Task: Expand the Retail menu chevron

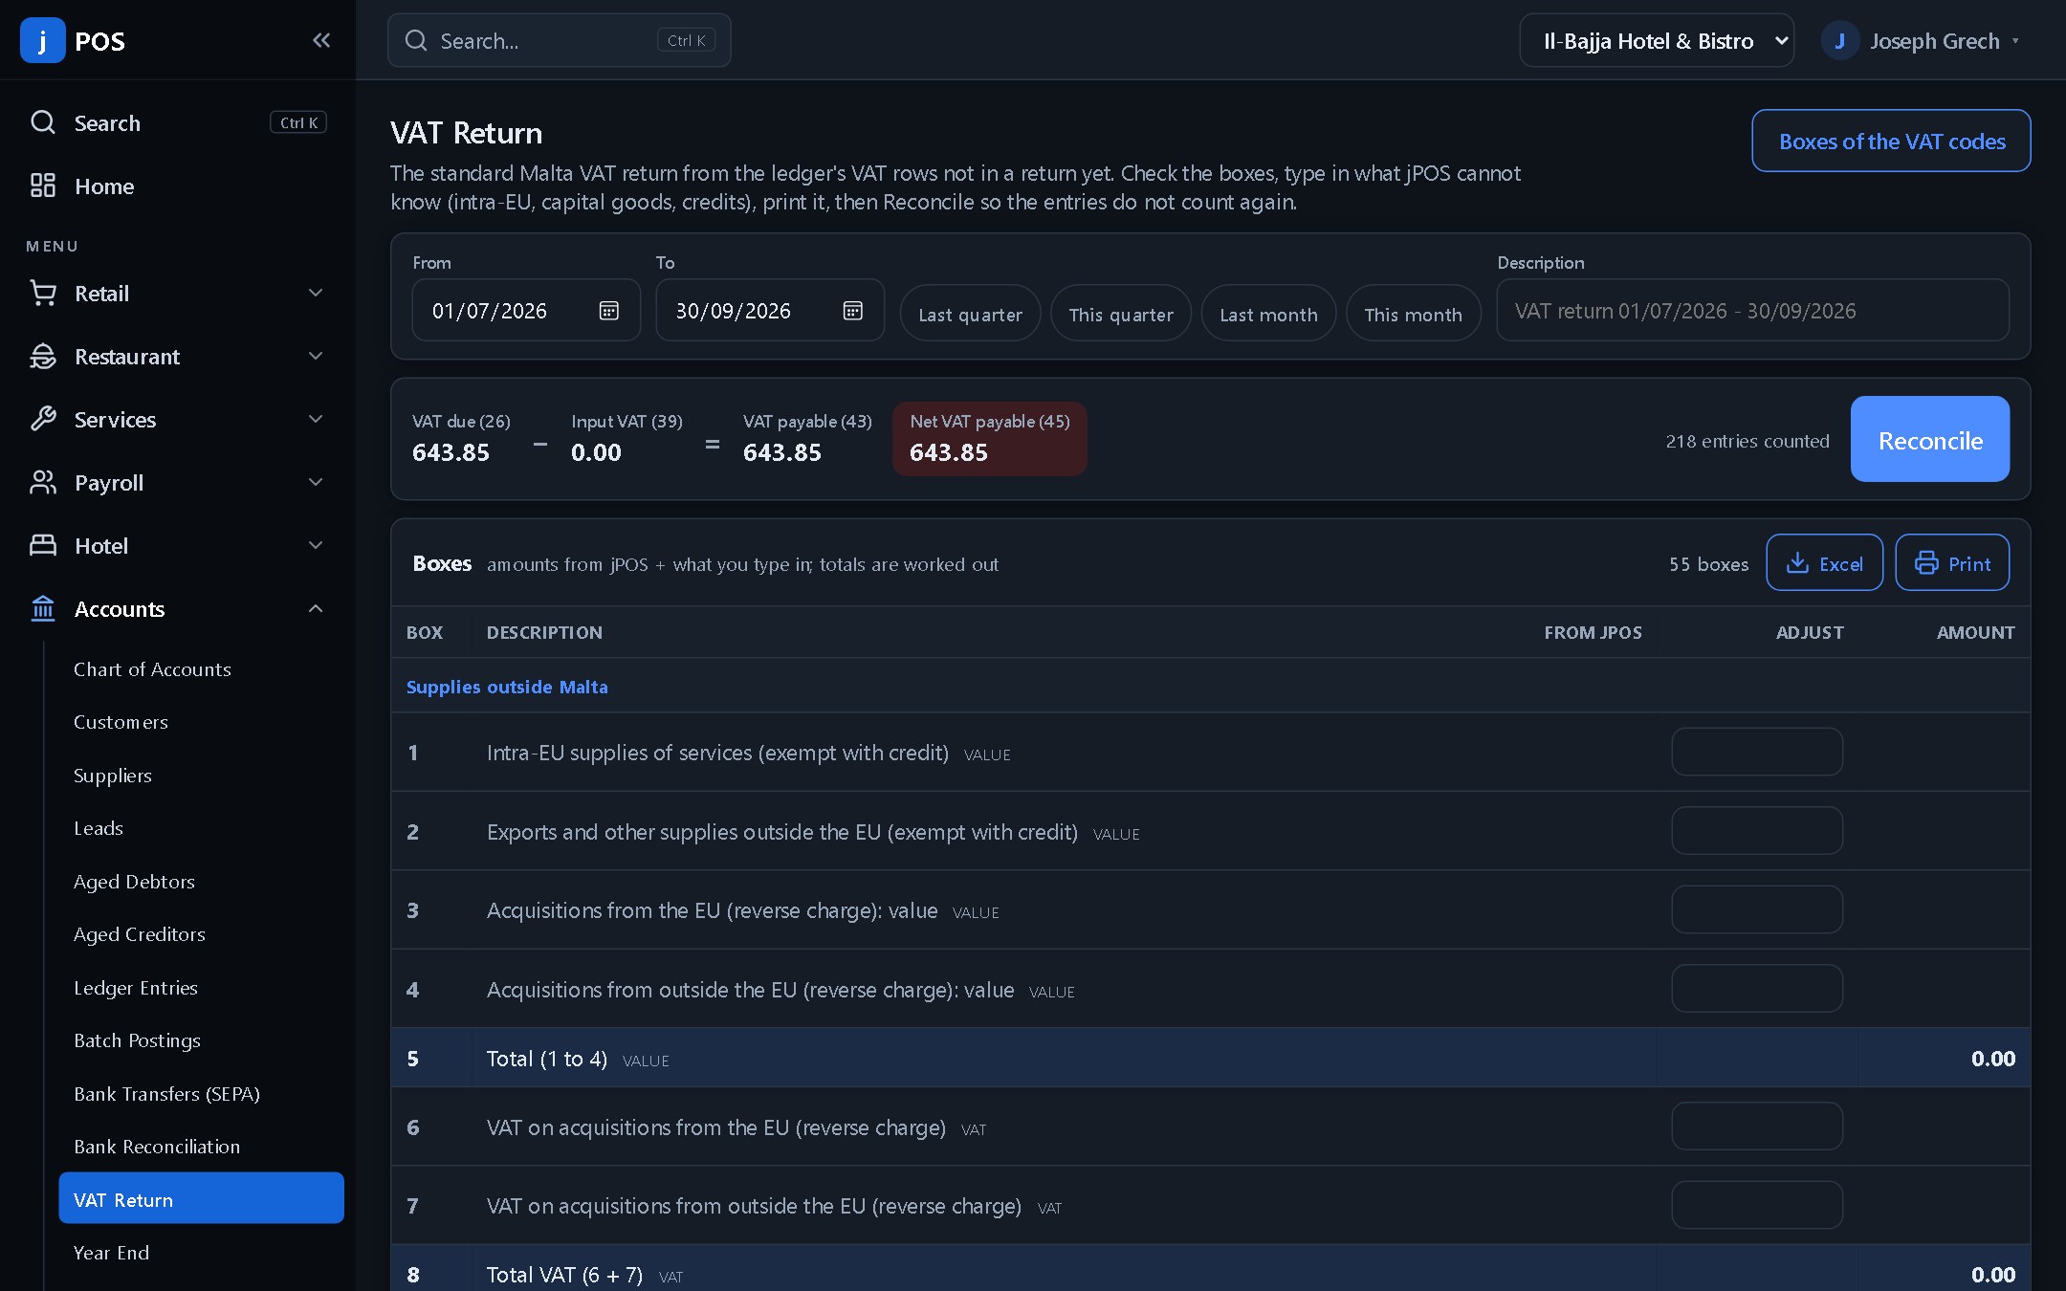Action: click(316, 293)
